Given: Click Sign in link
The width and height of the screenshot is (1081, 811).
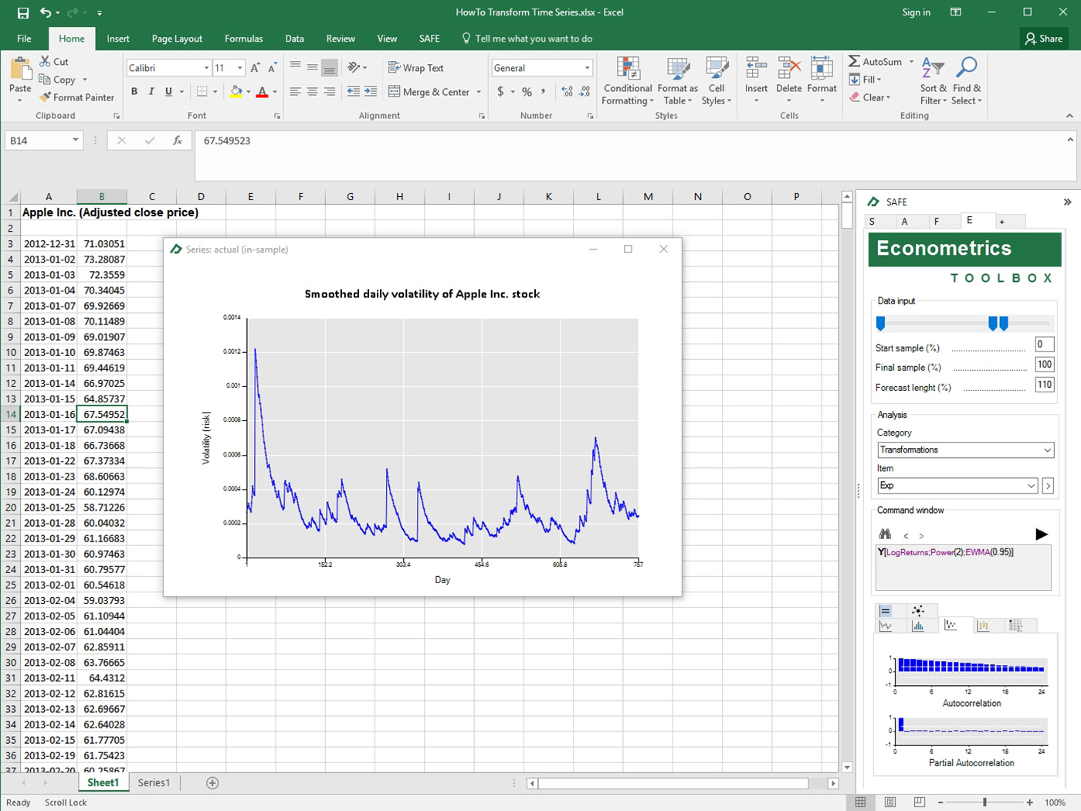Looking at the screenshot, I should point(916,12).
